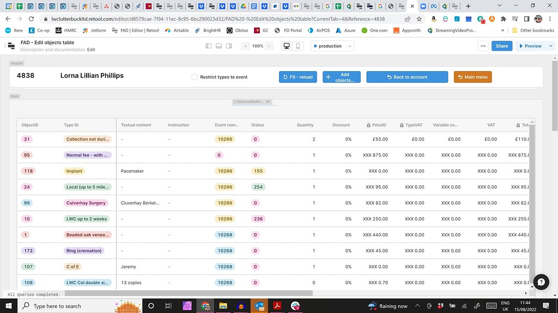This screenshot has height=313, width=558.
Task: Click the Back to account button
Action: click(407, 77)
